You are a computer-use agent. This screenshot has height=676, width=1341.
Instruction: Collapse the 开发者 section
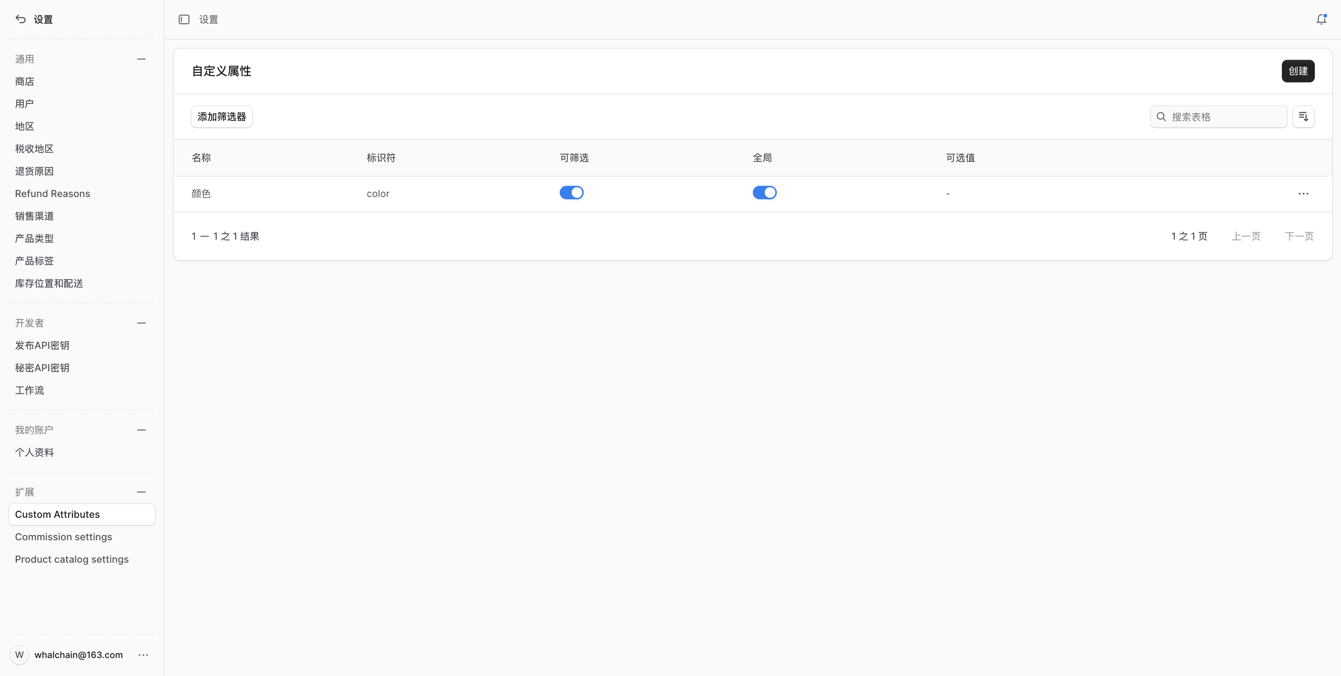[x=141, y=323]
